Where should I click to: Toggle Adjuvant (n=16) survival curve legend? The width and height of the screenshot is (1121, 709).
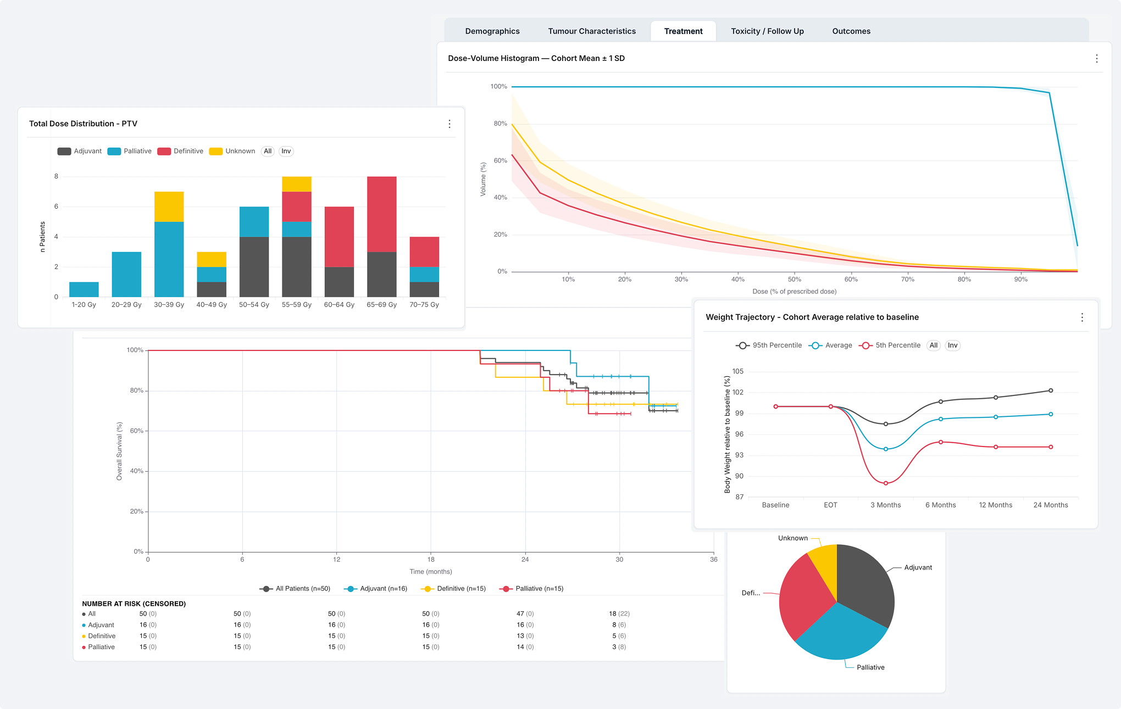tap(376, 589)
